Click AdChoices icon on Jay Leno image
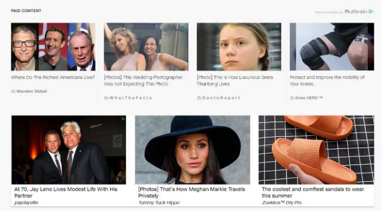Viewport: 382px width, 211px height. 123,118
